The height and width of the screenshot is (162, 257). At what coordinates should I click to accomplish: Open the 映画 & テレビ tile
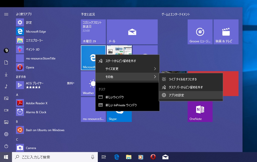(226, 32)
